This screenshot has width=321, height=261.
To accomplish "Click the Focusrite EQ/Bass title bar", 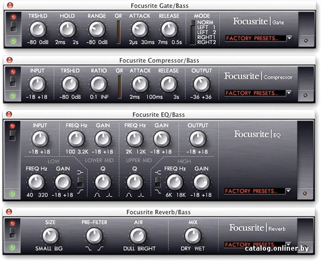I will coord(159,114).
